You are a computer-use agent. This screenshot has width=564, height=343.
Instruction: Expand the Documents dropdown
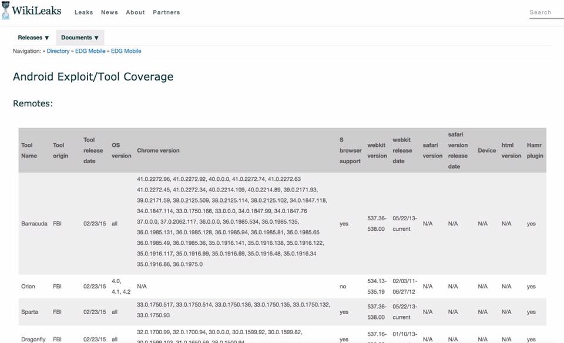[x=80, y=38]
